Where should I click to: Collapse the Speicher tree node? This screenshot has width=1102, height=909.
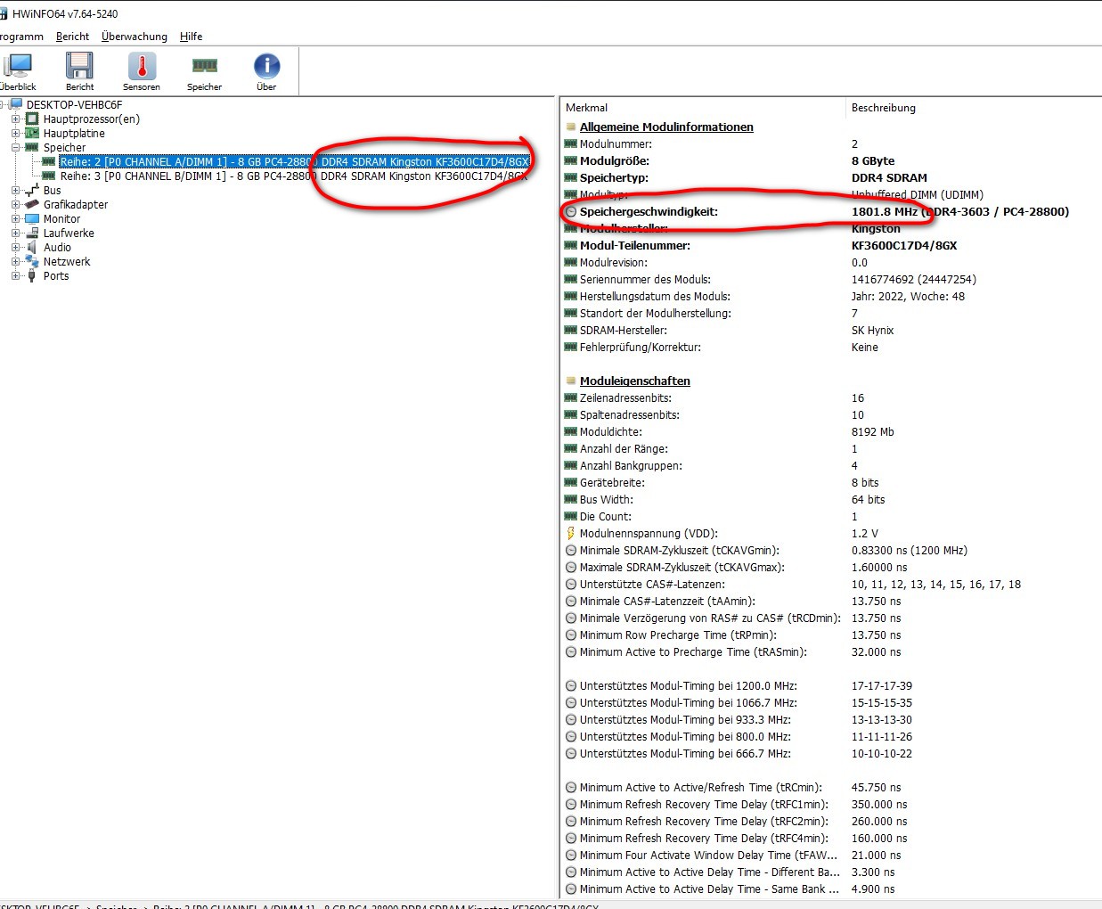[x=15, y=147]
